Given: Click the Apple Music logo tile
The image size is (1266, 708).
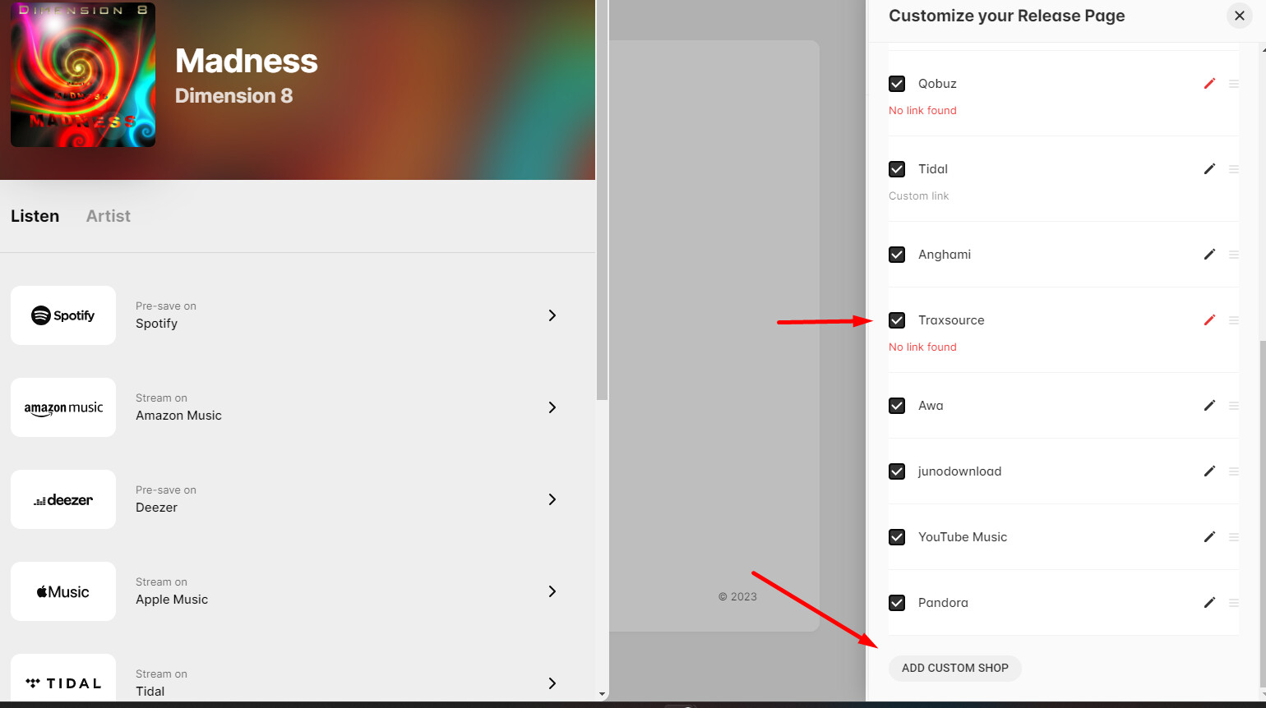Looking at the screenshot, I should [x=63, y=591].
